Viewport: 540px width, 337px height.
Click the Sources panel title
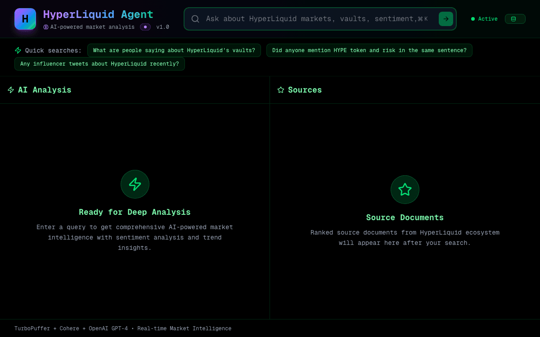coord(305,90)
